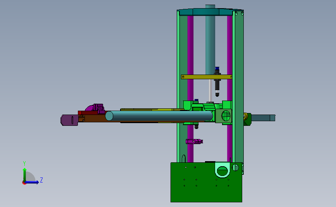Select the magenta fitting atop the arm
Viewport: 336px width, 207px height.
coord(95,108)
